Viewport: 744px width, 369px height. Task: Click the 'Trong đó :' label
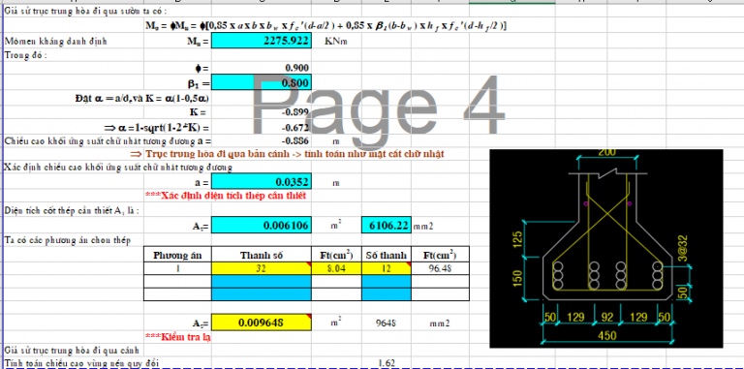(25, 54)
